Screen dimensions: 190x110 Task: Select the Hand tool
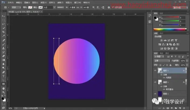coord(4,88)
